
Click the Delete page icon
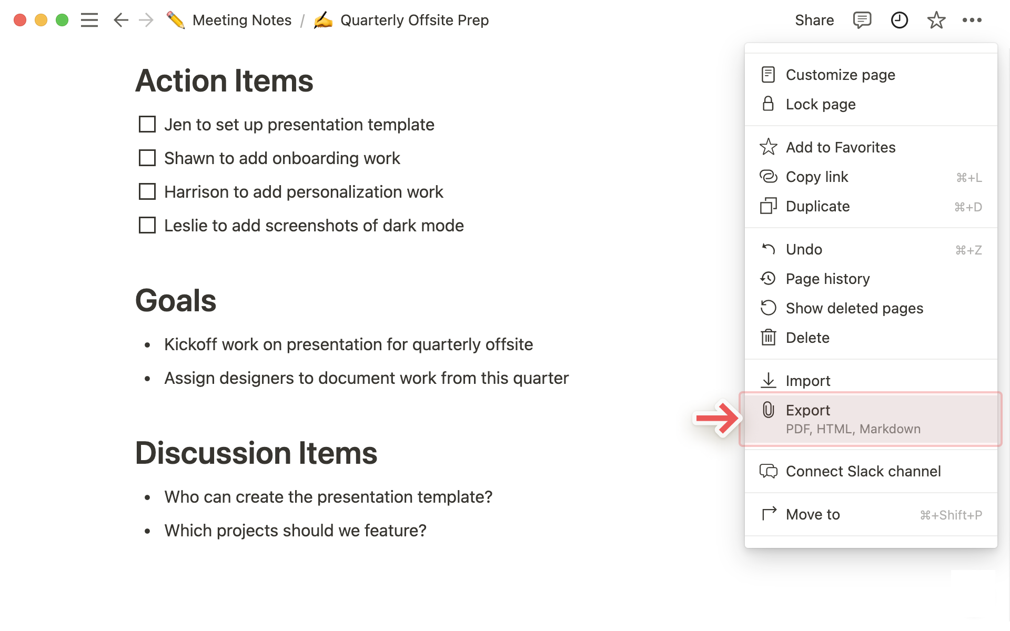tap(768, 337)
